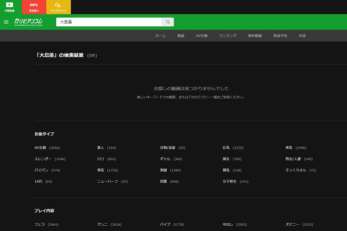347x231 pixels.
Task: Open the PPV purchase tab
Action: click(x=34, y=7)
